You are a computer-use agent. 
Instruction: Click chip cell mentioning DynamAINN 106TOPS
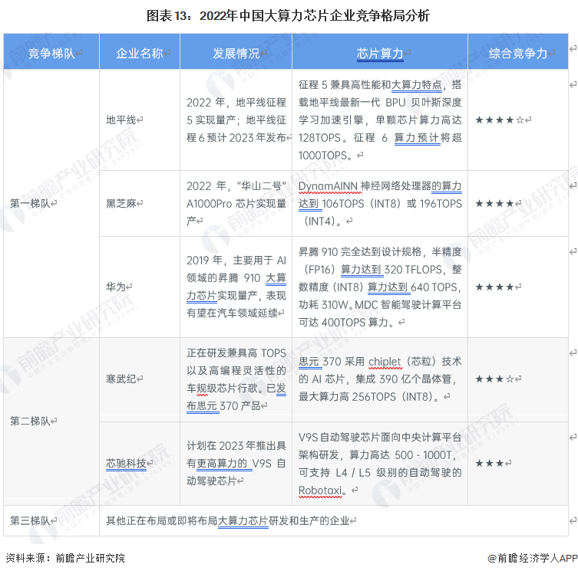(380, 203)
